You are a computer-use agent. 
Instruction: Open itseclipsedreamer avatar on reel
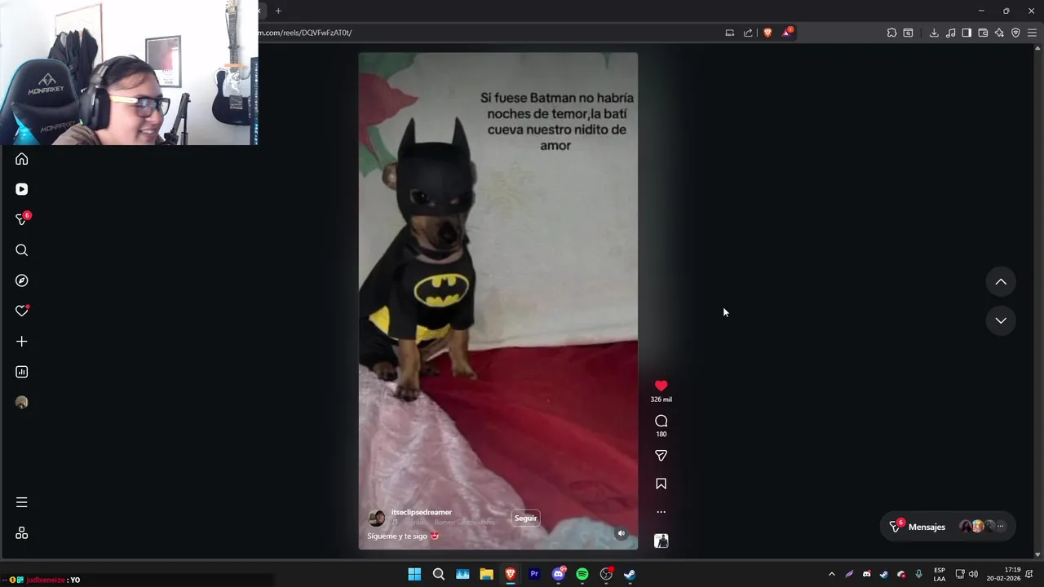tap(377, 518)
